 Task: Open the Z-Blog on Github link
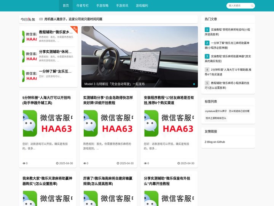(215, 142)
